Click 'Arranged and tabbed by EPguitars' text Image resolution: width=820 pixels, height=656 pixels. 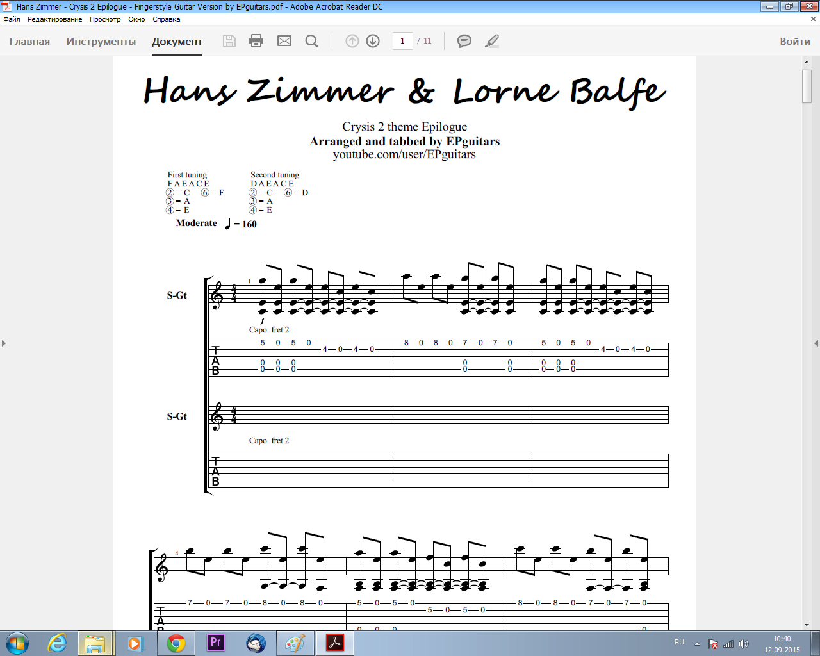point(404,141)
